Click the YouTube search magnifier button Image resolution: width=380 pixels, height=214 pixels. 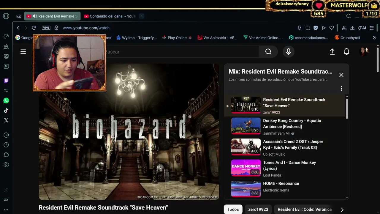pyautogui.click(x=268, y=52)
